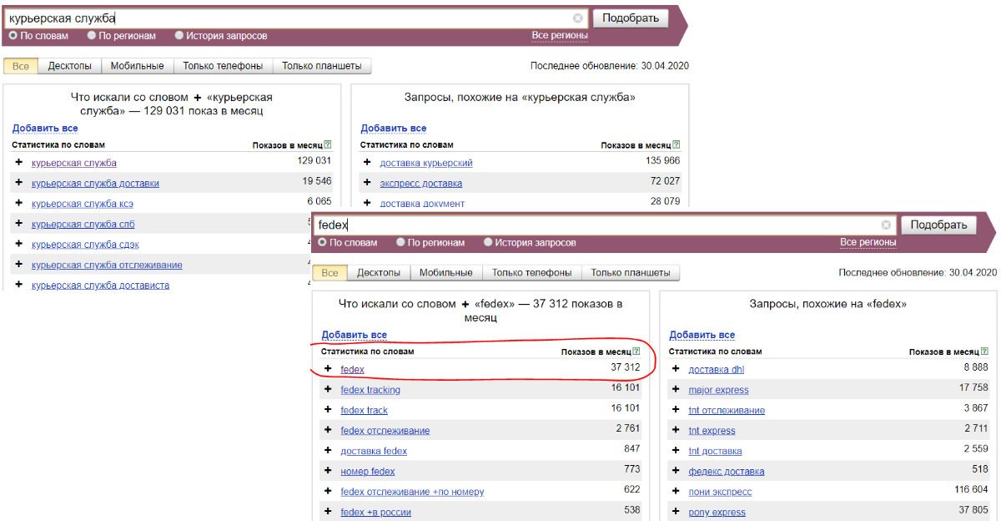Add «доставка dhl» using its plus icon
Screen dimensions: 1001x526
[676, 369]
